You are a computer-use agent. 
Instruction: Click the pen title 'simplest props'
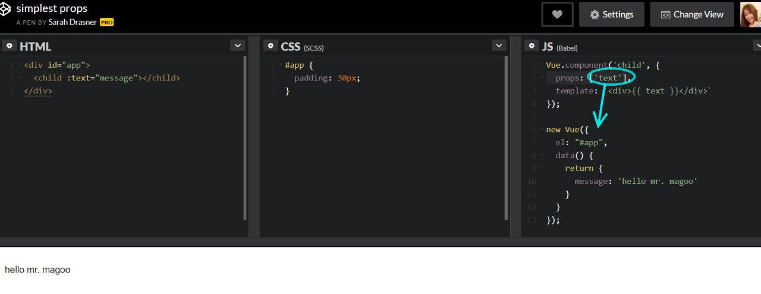pos(52,8)
